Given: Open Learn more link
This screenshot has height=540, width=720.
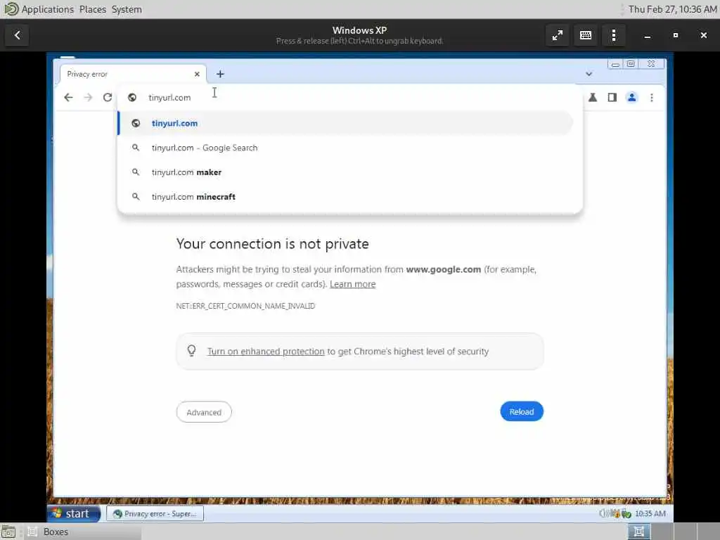Looking at the screenshot, I should click(353, 284).
